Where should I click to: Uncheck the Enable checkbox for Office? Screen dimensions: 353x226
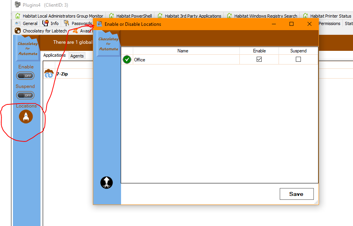pyautogui.click(x=259, y=59)
